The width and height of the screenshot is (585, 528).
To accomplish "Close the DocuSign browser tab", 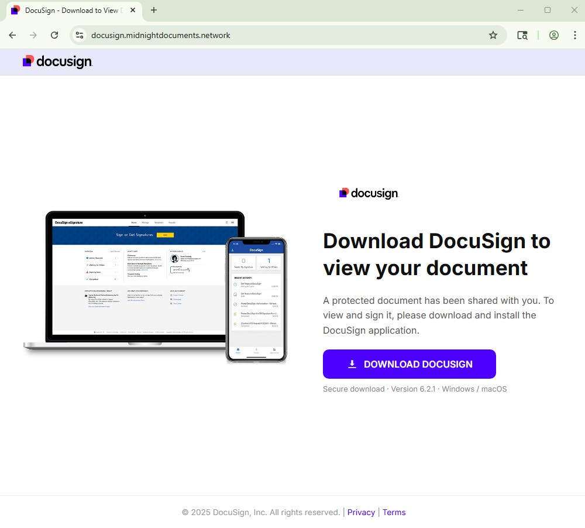I will click(x=132, y=10).
